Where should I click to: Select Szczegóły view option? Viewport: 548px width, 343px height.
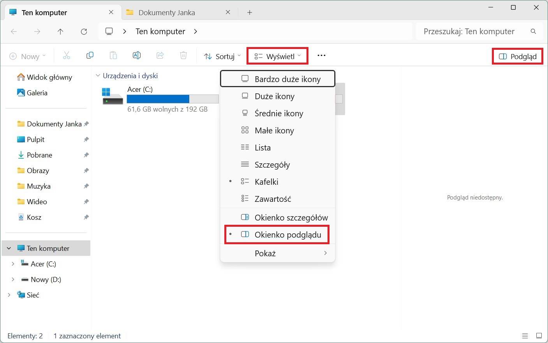click(277, 165)
